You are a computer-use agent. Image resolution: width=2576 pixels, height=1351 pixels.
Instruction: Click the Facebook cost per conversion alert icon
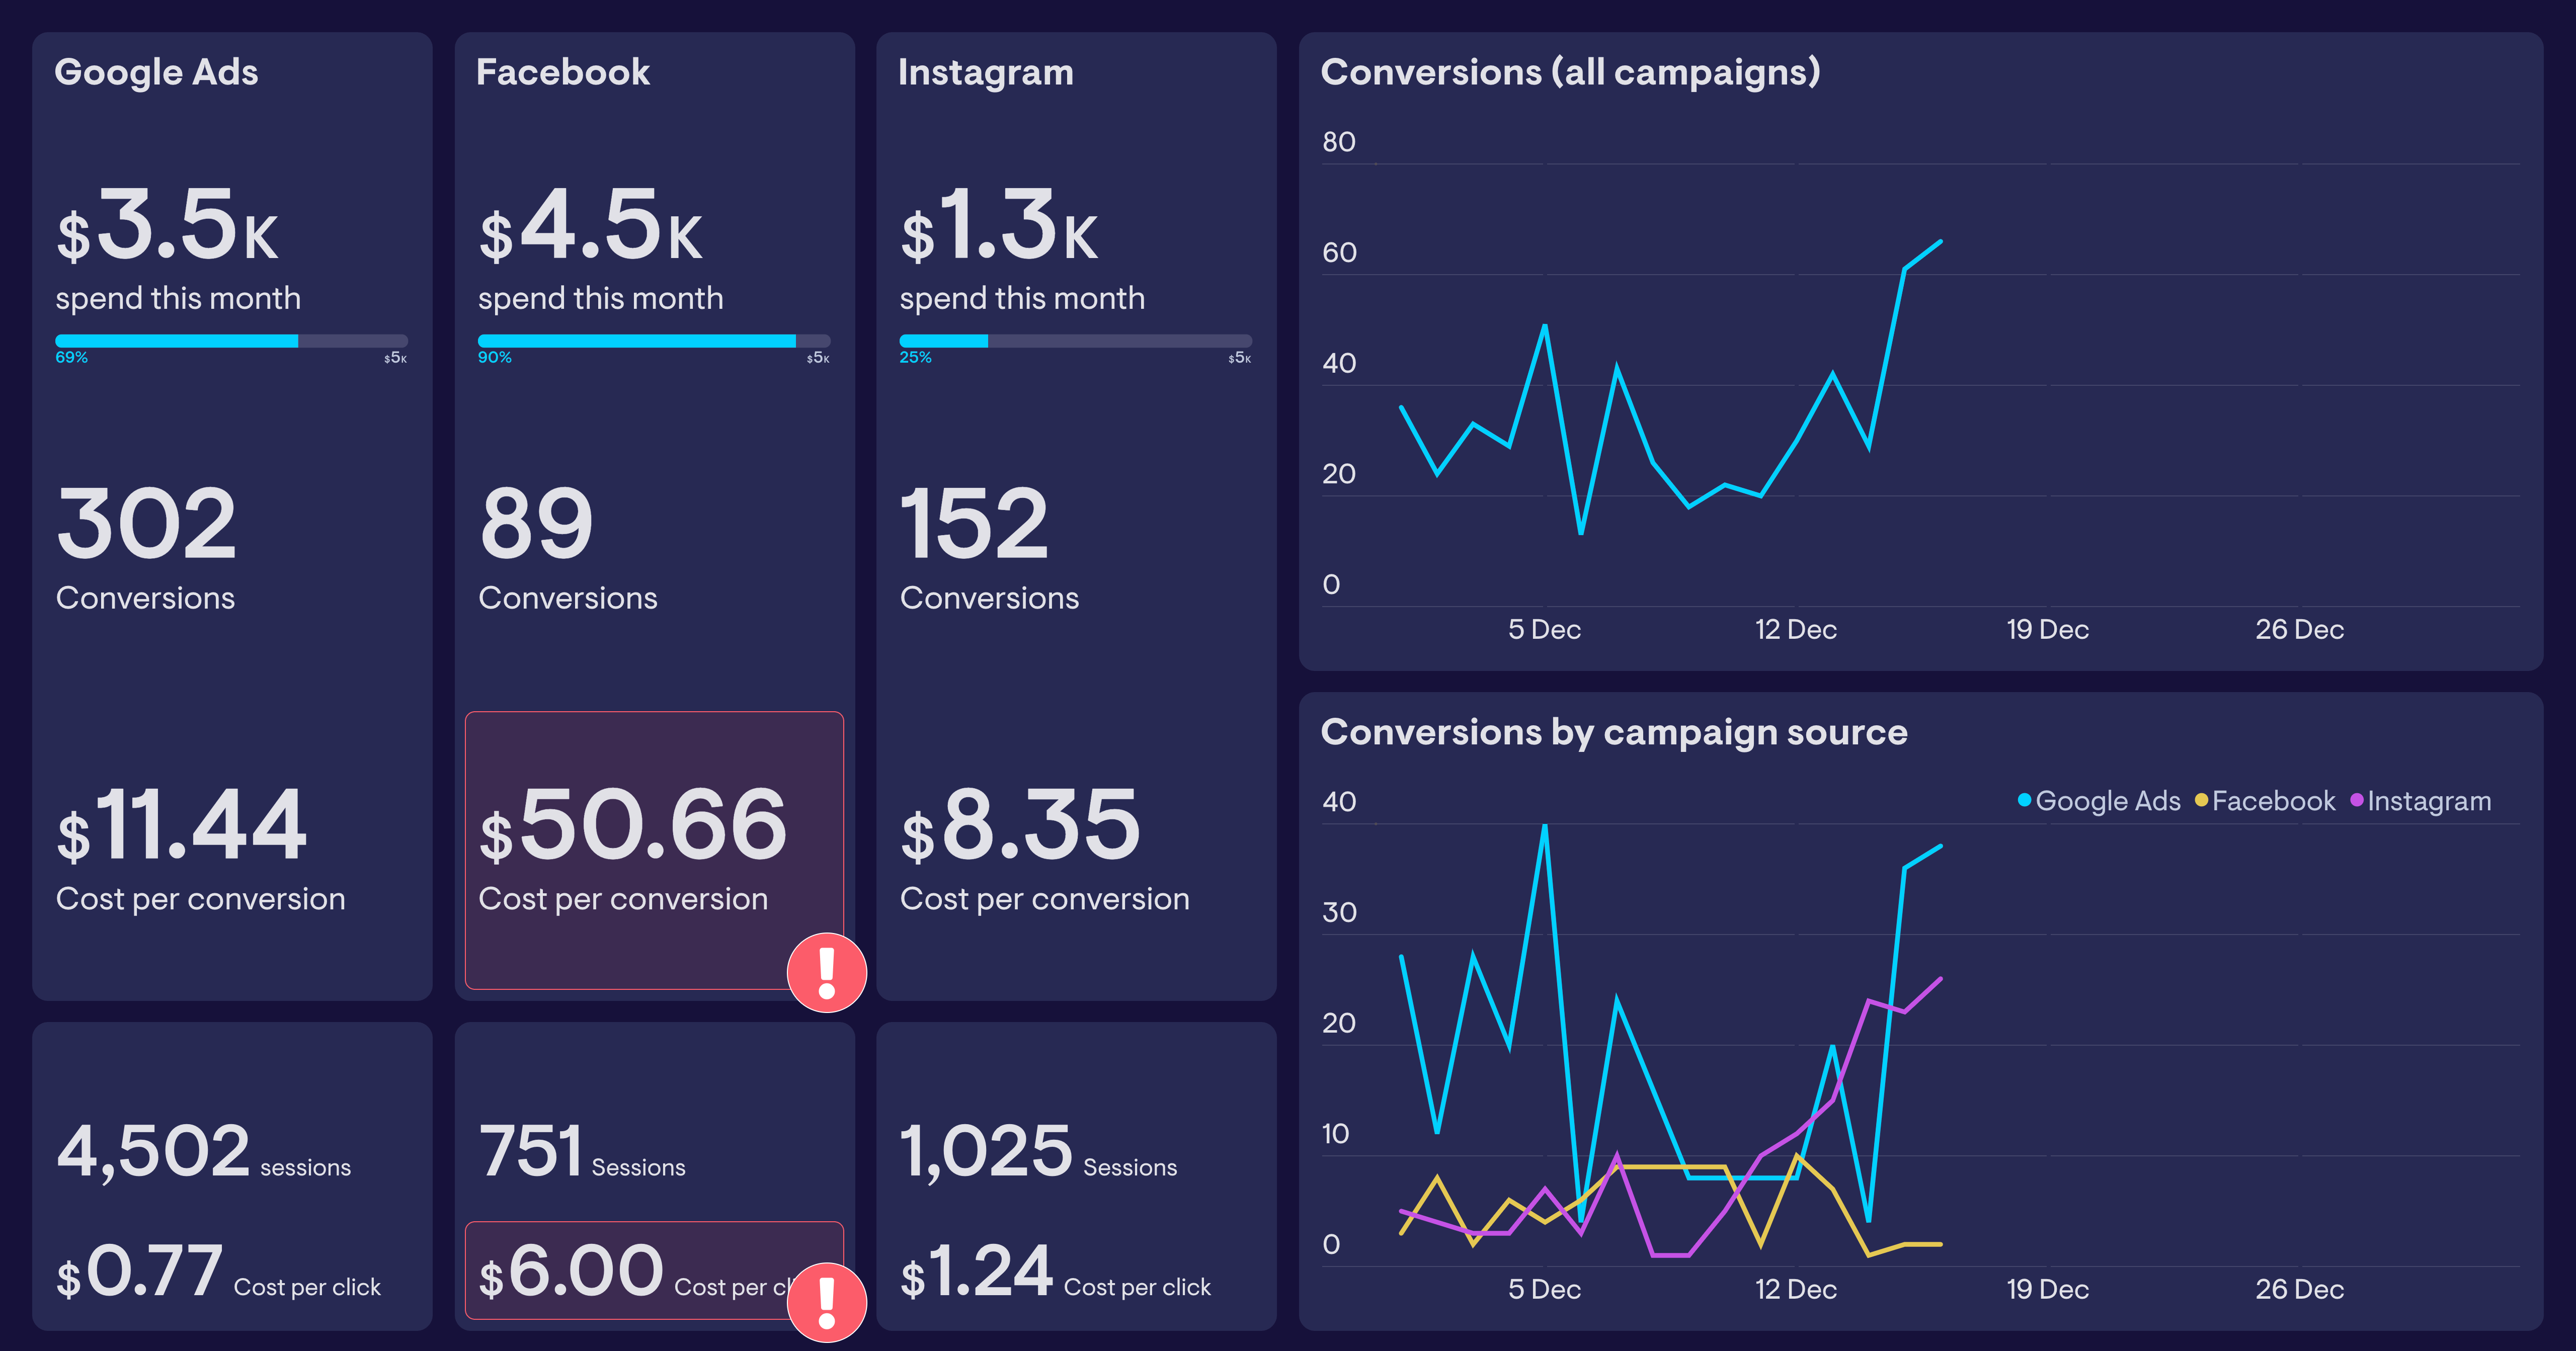coord(826,972)
